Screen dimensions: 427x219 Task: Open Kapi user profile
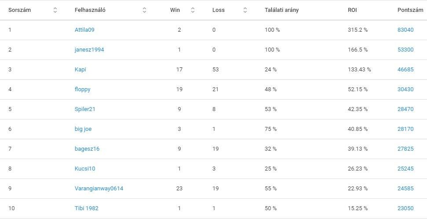pos(80,70)
